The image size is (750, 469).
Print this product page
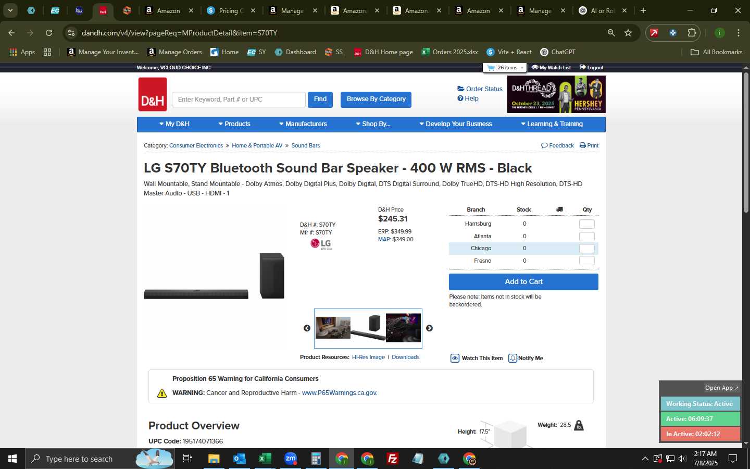pos(589,146)
